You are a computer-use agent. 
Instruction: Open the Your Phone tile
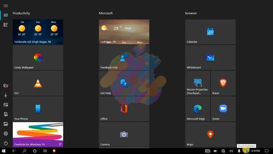click(x=38, y=109)
